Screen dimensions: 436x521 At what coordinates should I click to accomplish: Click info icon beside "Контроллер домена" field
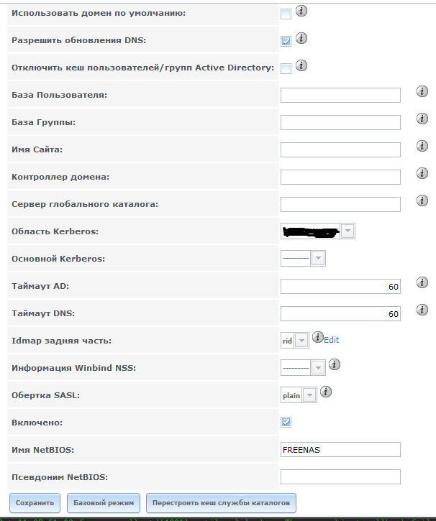(x=422, y=173)
